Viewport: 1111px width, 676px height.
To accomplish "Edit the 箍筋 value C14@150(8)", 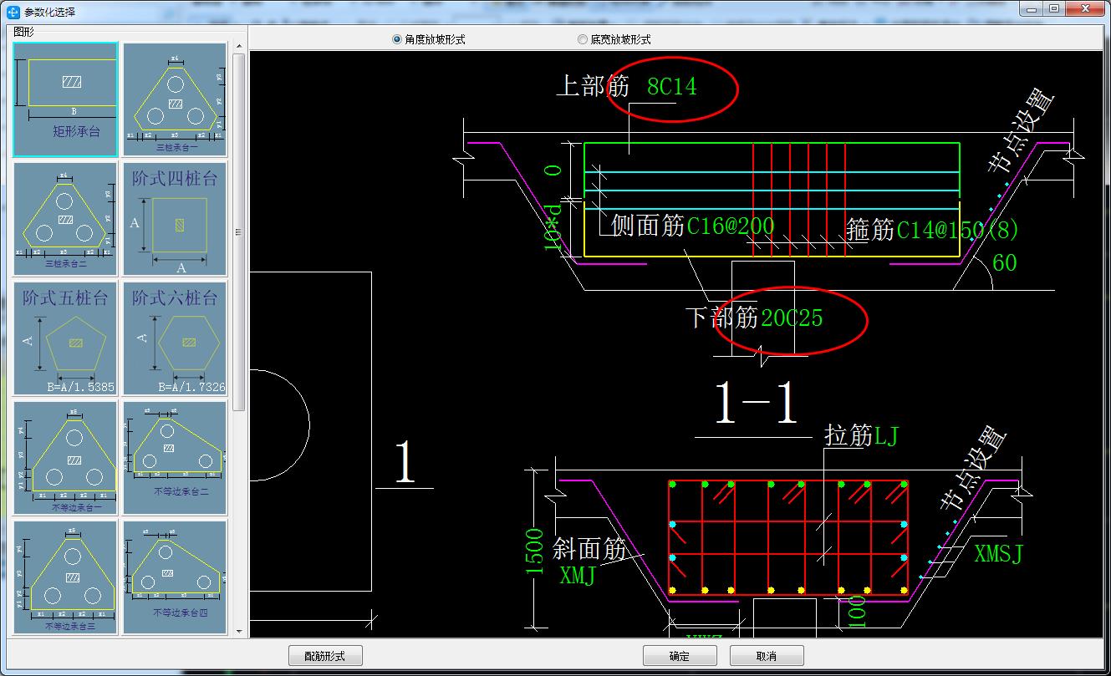I will (957, 230).
